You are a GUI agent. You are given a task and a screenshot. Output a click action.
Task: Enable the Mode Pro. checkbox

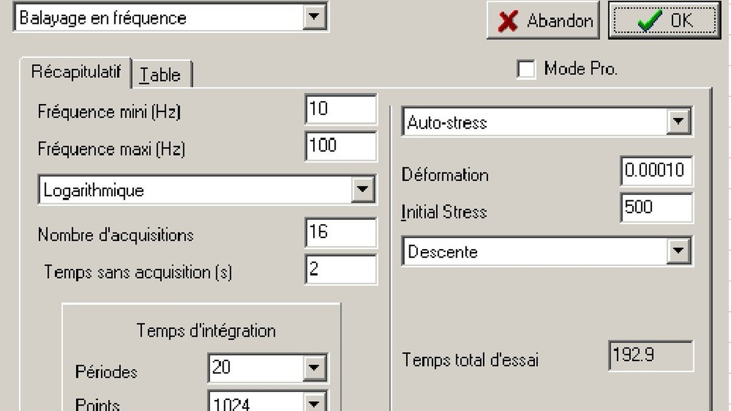pyautogui.click(x=526, y=69)
